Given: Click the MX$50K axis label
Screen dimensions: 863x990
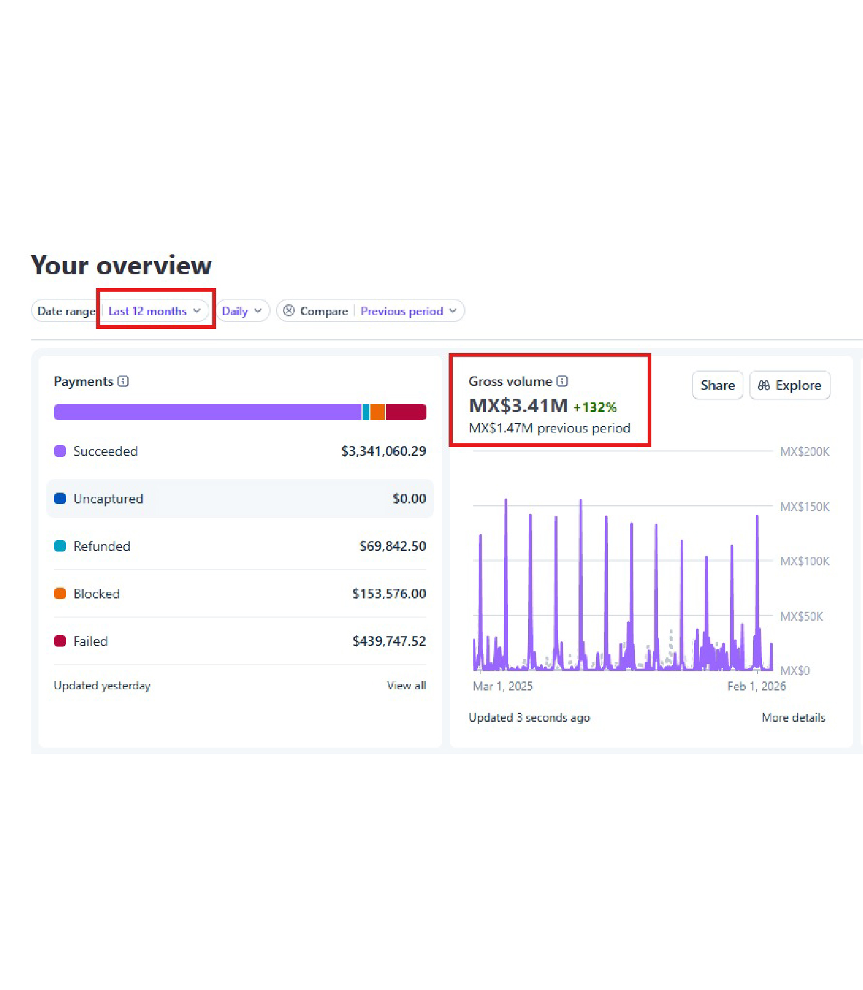Looking at the screenshot, I should 802,616.
